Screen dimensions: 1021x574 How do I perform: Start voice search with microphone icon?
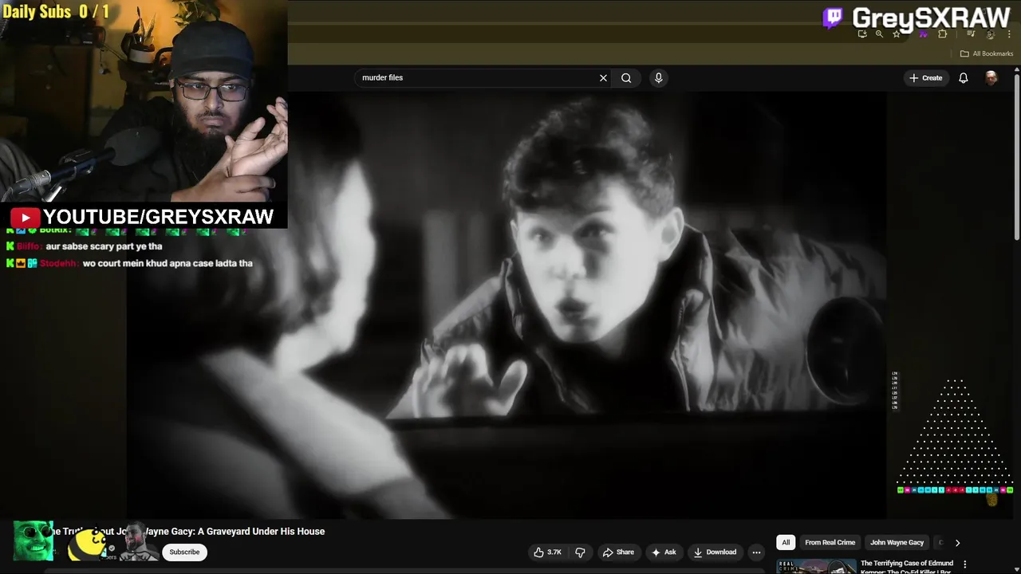pyautogui.click(x=658, y=77)
